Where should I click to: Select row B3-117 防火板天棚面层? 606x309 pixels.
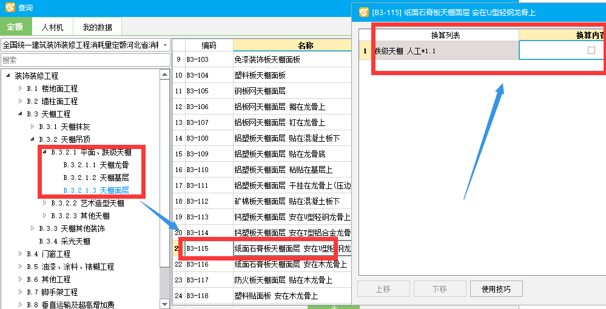coord(262,280)
